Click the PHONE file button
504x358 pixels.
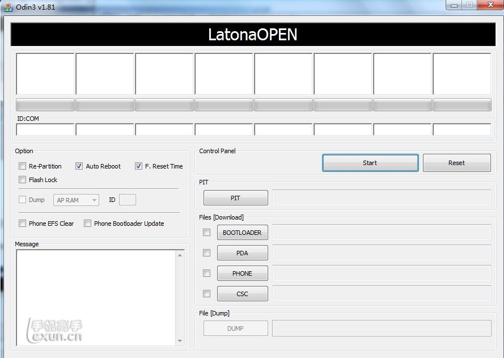(242, 273)
